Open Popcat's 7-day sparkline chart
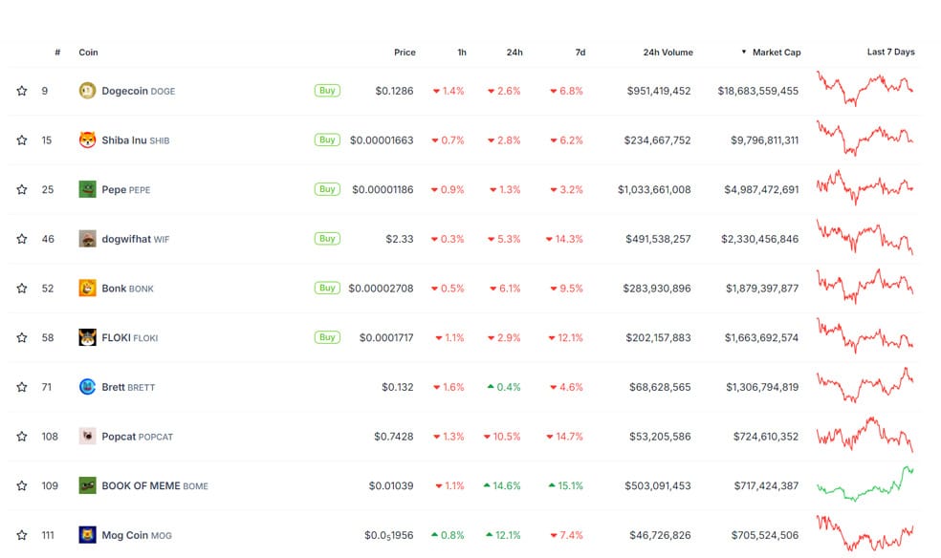 864,435
